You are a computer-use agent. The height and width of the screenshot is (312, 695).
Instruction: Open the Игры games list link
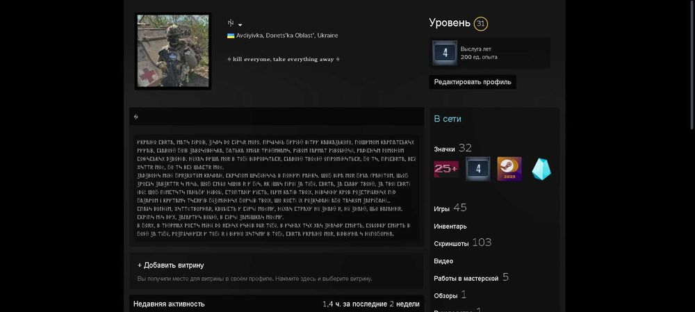(x=441, y=208)
